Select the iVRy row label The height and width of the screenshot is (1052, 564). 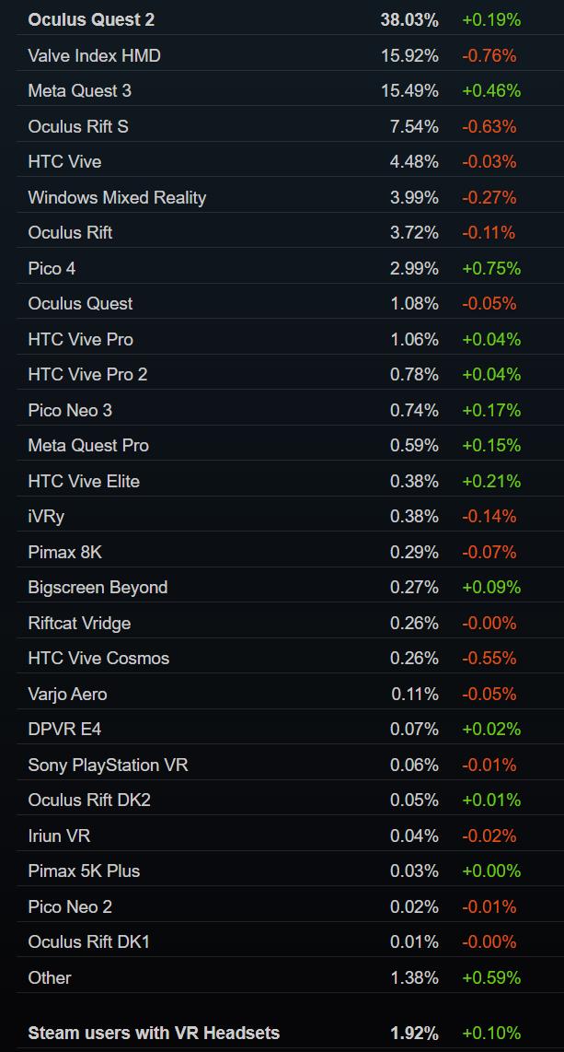(46, 516)
